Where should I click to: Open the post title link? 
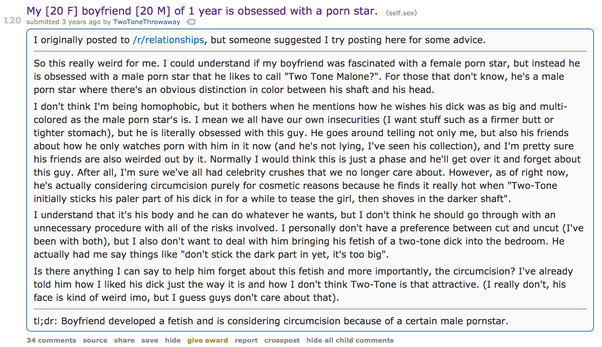202,11
